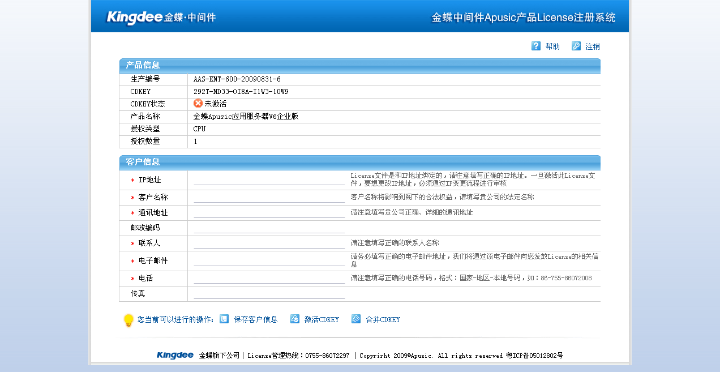Screen dimensions: 720x372
Task: Click the yellow lightbulb hint icon
Action: pyautogui.click(x=128, y=320)
